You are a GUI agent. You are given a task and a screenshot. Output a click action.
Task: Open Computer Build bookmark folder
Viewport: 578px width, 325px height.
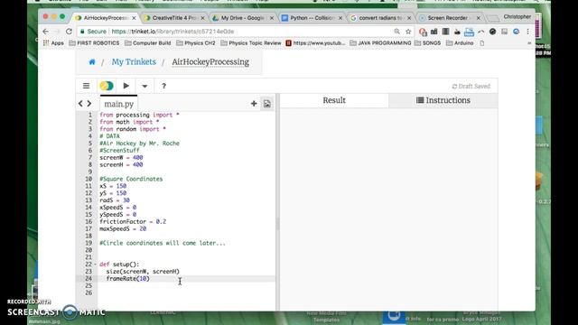click(x=148, y=43)
